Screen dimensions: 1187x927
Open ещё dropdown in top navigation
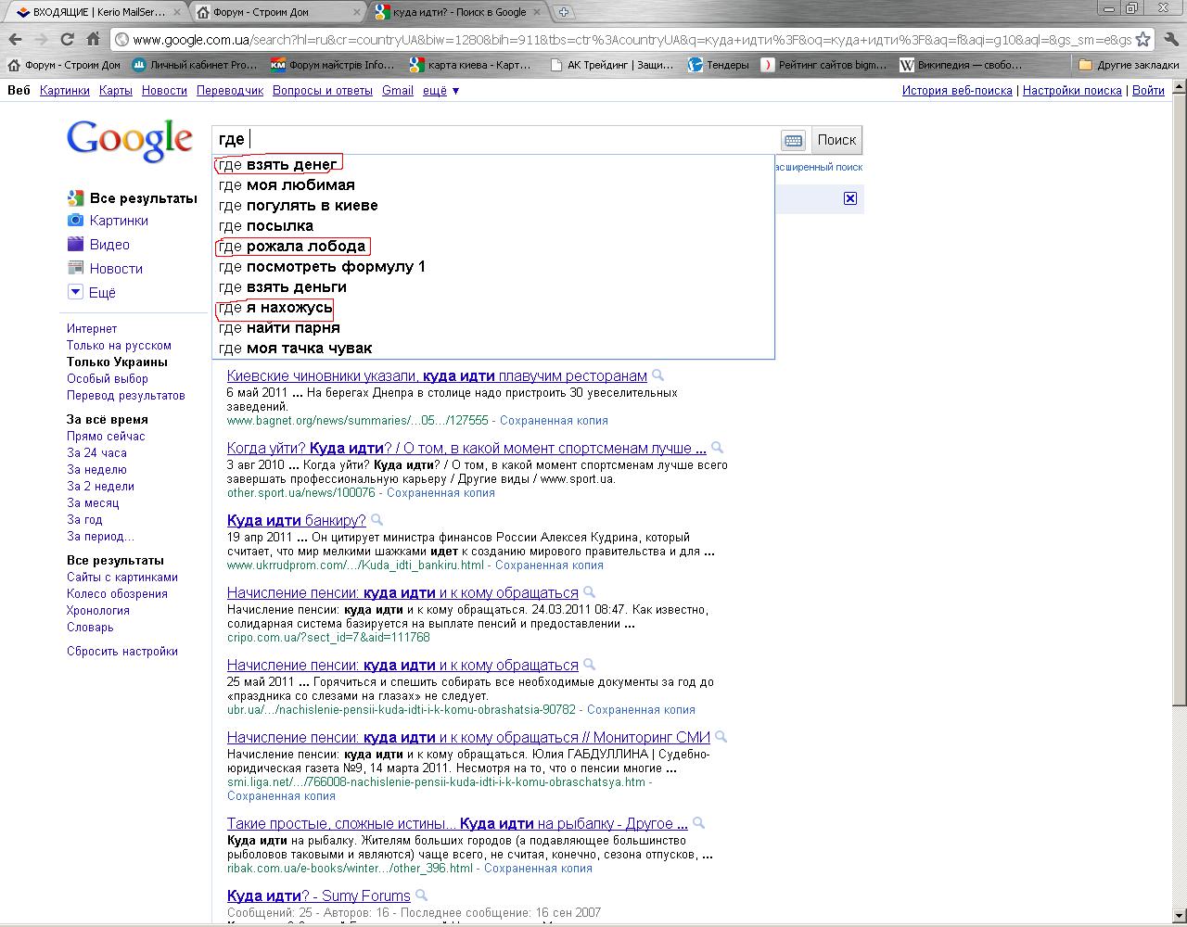click(441, 91)
